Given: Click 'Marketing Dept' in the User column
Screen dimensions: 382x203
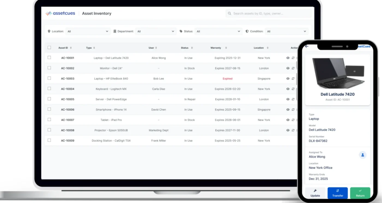Looking at the screenshot, I should tap(159, 130).
